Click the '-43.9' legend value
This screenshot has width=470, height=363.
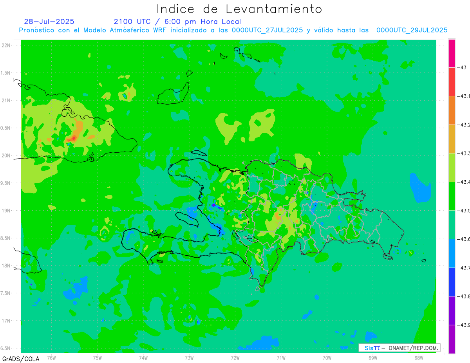click(x=464, y=325)
